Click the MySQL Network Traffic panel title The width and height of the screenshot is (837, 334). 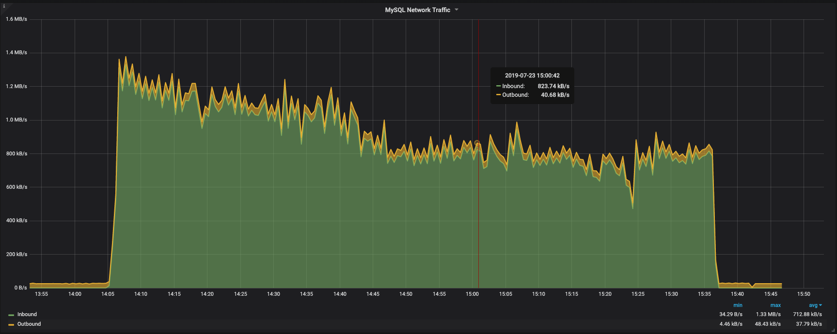coord(417,10)
